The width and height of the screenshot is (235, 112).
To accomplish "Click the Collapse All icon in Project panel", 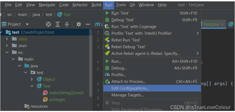I will point(67,24).
